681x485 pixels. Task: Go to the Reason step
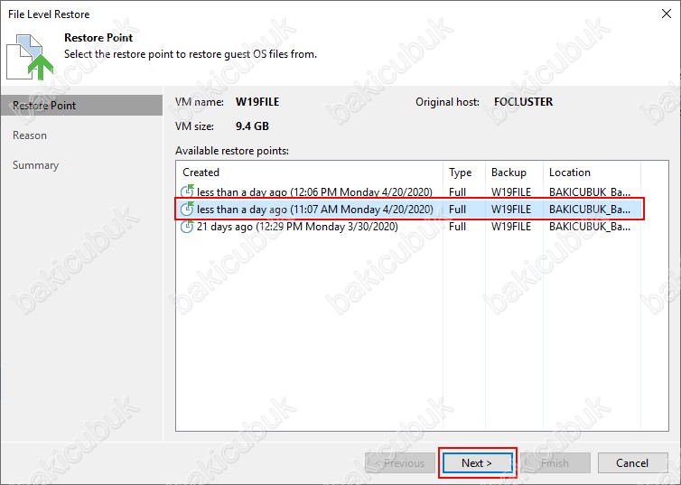[30, 135]
